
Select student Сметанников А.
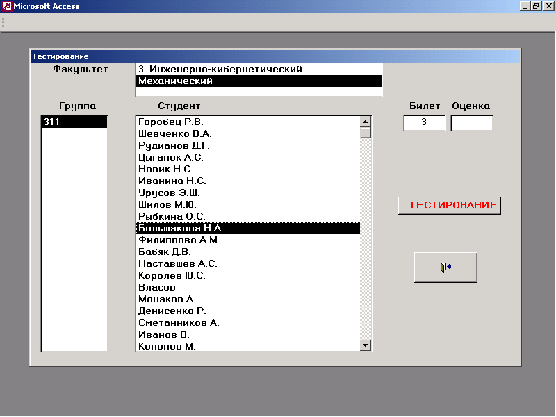(x=248, y=322)
